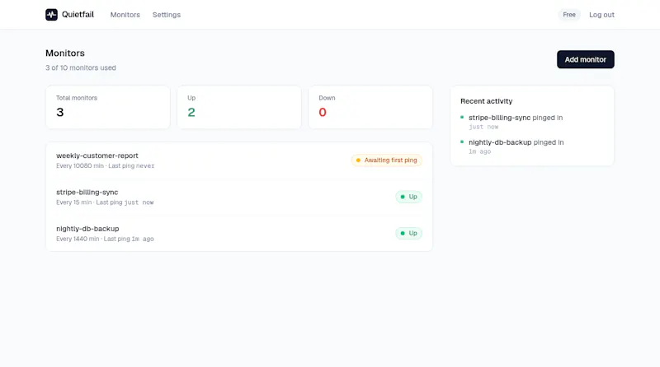Click the green dot beside nightly-db-backup activity

point(462,142)
